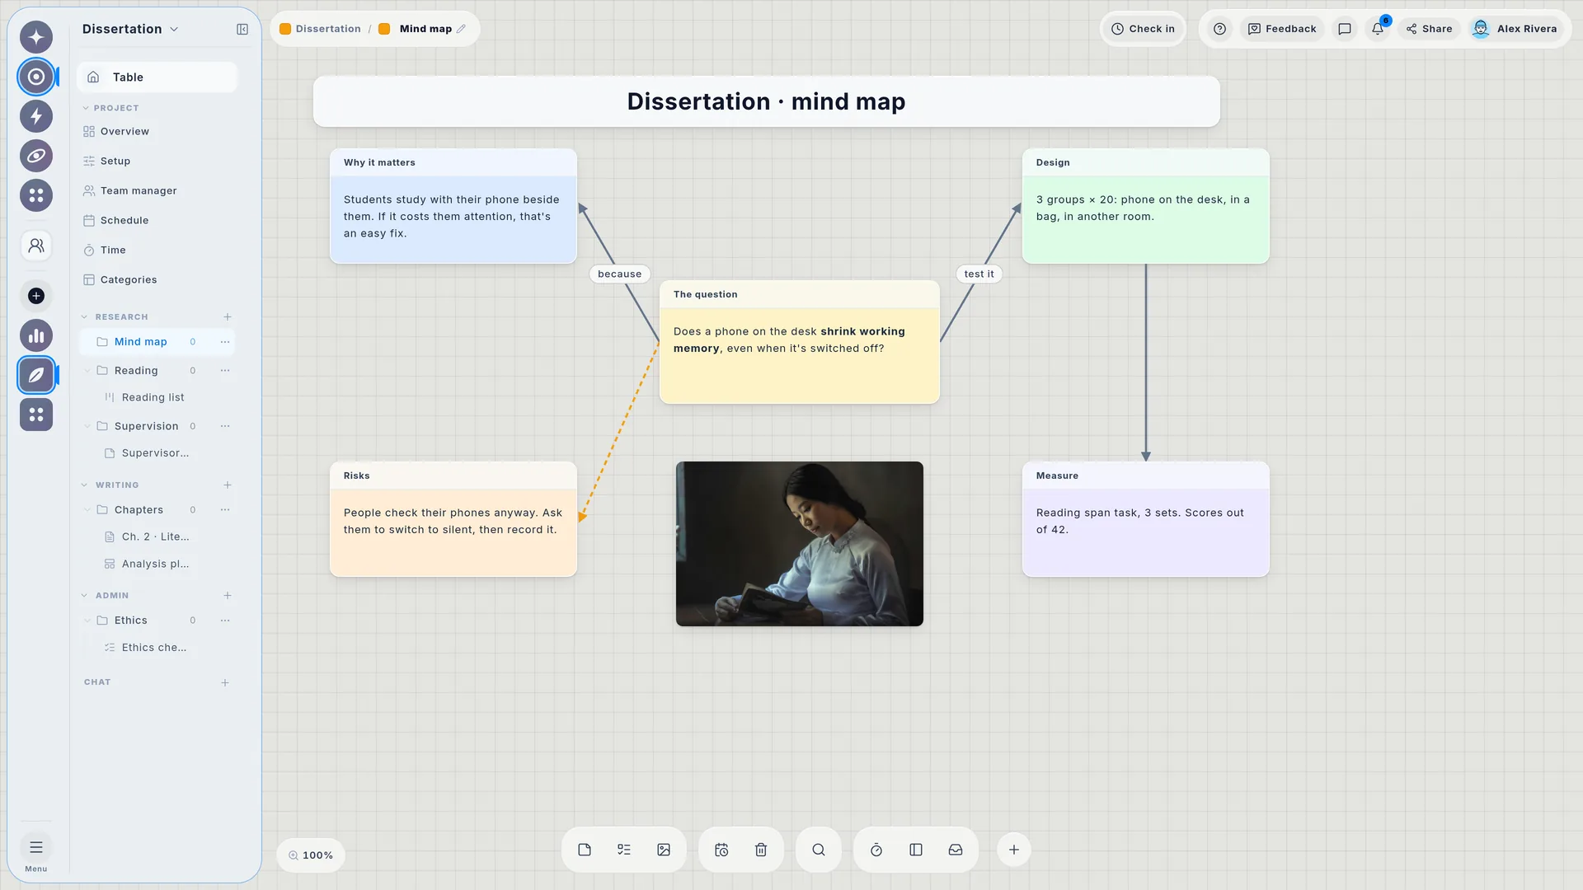Click the sparkle icon atop left rail
Screen dimensions: 1583x890
(36, 37)
